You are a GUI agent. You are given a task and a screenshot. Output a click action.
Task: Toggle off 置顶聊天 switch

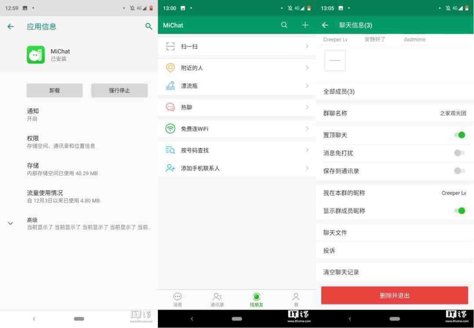click(x=460, y=135)
